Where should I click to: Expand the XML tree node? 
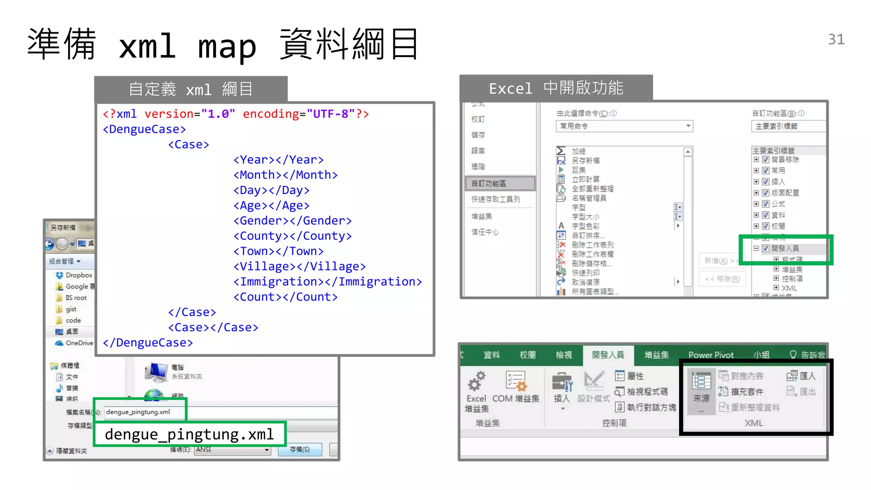[x=776, y=288]
